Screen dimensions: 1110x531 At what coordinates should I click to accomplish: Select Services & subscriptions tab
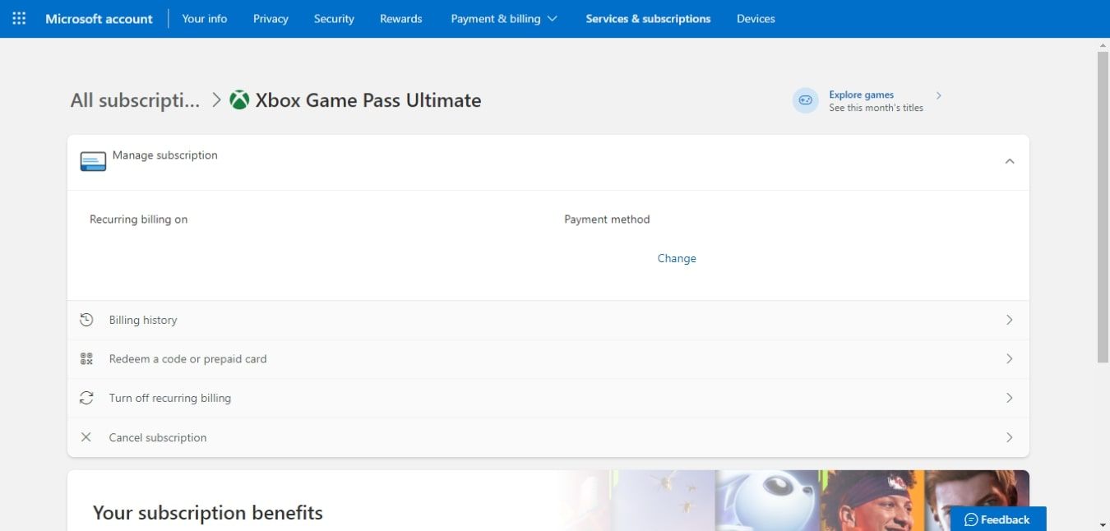tap(648, 18)
